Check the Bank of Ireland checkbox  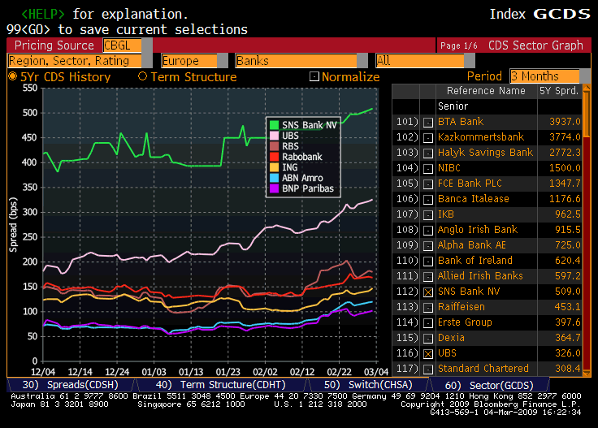pos(428,261)
